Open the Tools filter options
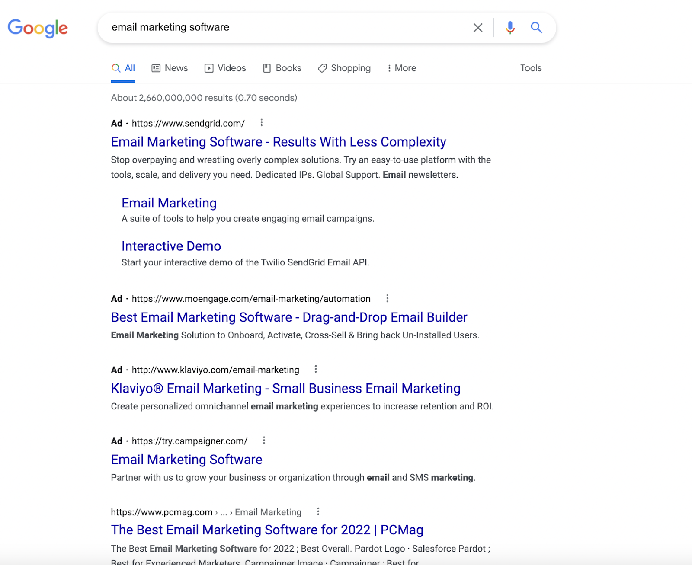 click(x=531, y=68)
